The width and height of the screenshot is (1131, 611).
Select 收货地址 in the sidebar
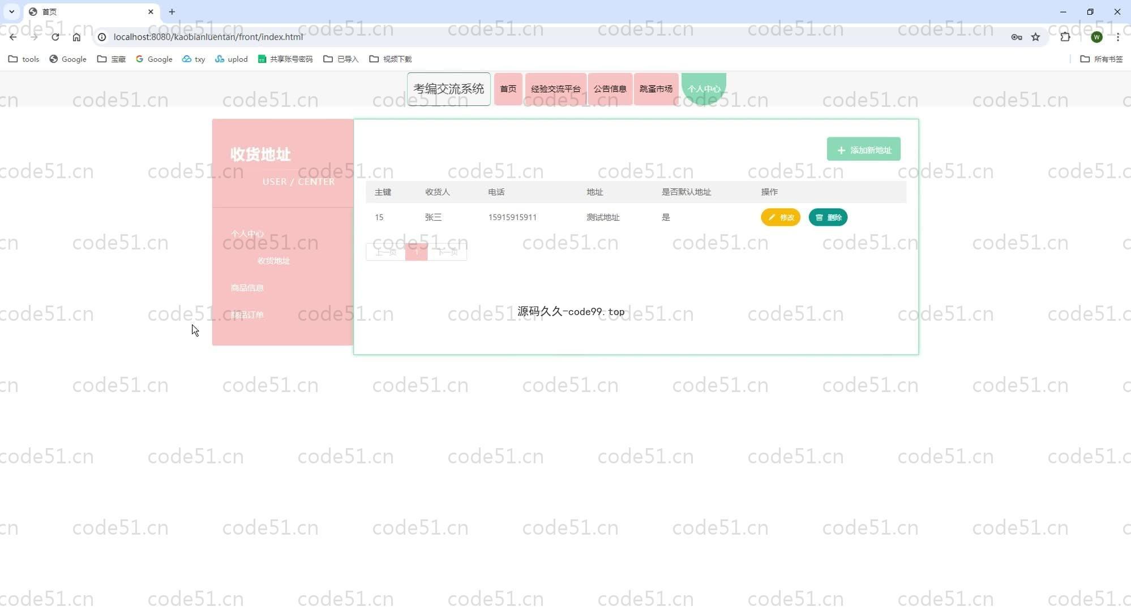273,261
